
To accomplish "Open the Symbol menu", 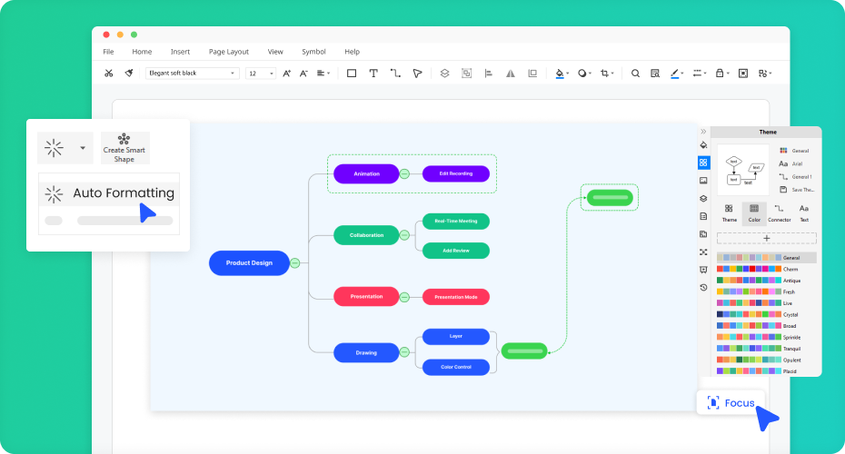I will pos(313,52).
